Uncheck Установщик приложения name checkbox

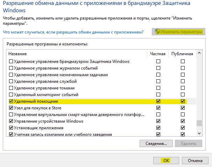click(11, 128)
